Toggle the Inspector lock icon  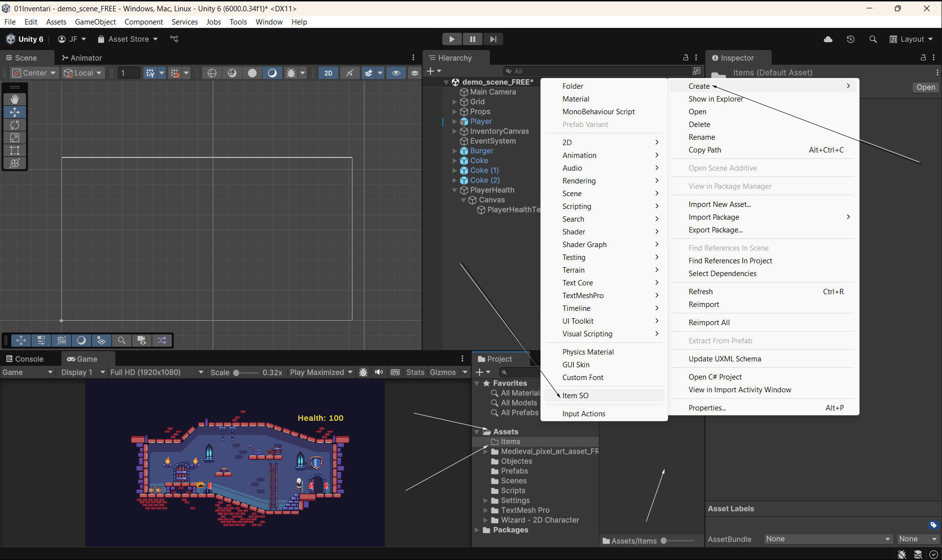923,58
